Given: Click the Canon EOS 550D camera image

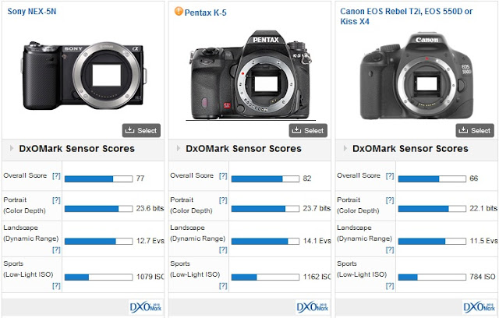Looking at the screenshot, I should click(417, 76).
